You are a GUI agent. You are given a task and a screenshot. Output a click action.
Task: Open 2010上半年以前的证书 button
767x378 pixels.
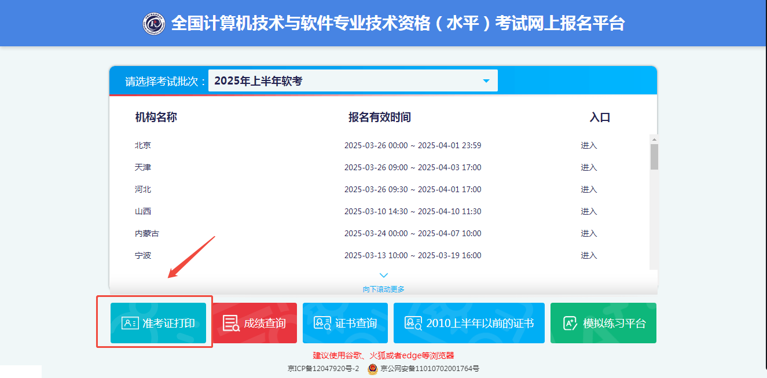(469, 323)
